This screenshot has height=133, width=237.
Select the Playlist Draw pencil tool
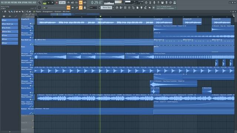[x=9, y=11]
